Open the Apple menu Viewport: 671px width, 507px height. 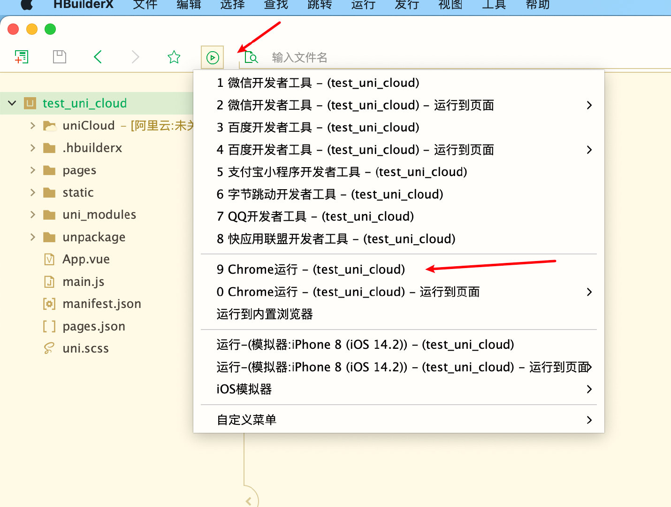(27, 5)
